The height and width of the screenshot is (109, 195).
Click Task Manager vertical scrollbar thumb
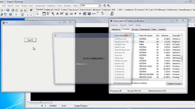click(182, 58)
